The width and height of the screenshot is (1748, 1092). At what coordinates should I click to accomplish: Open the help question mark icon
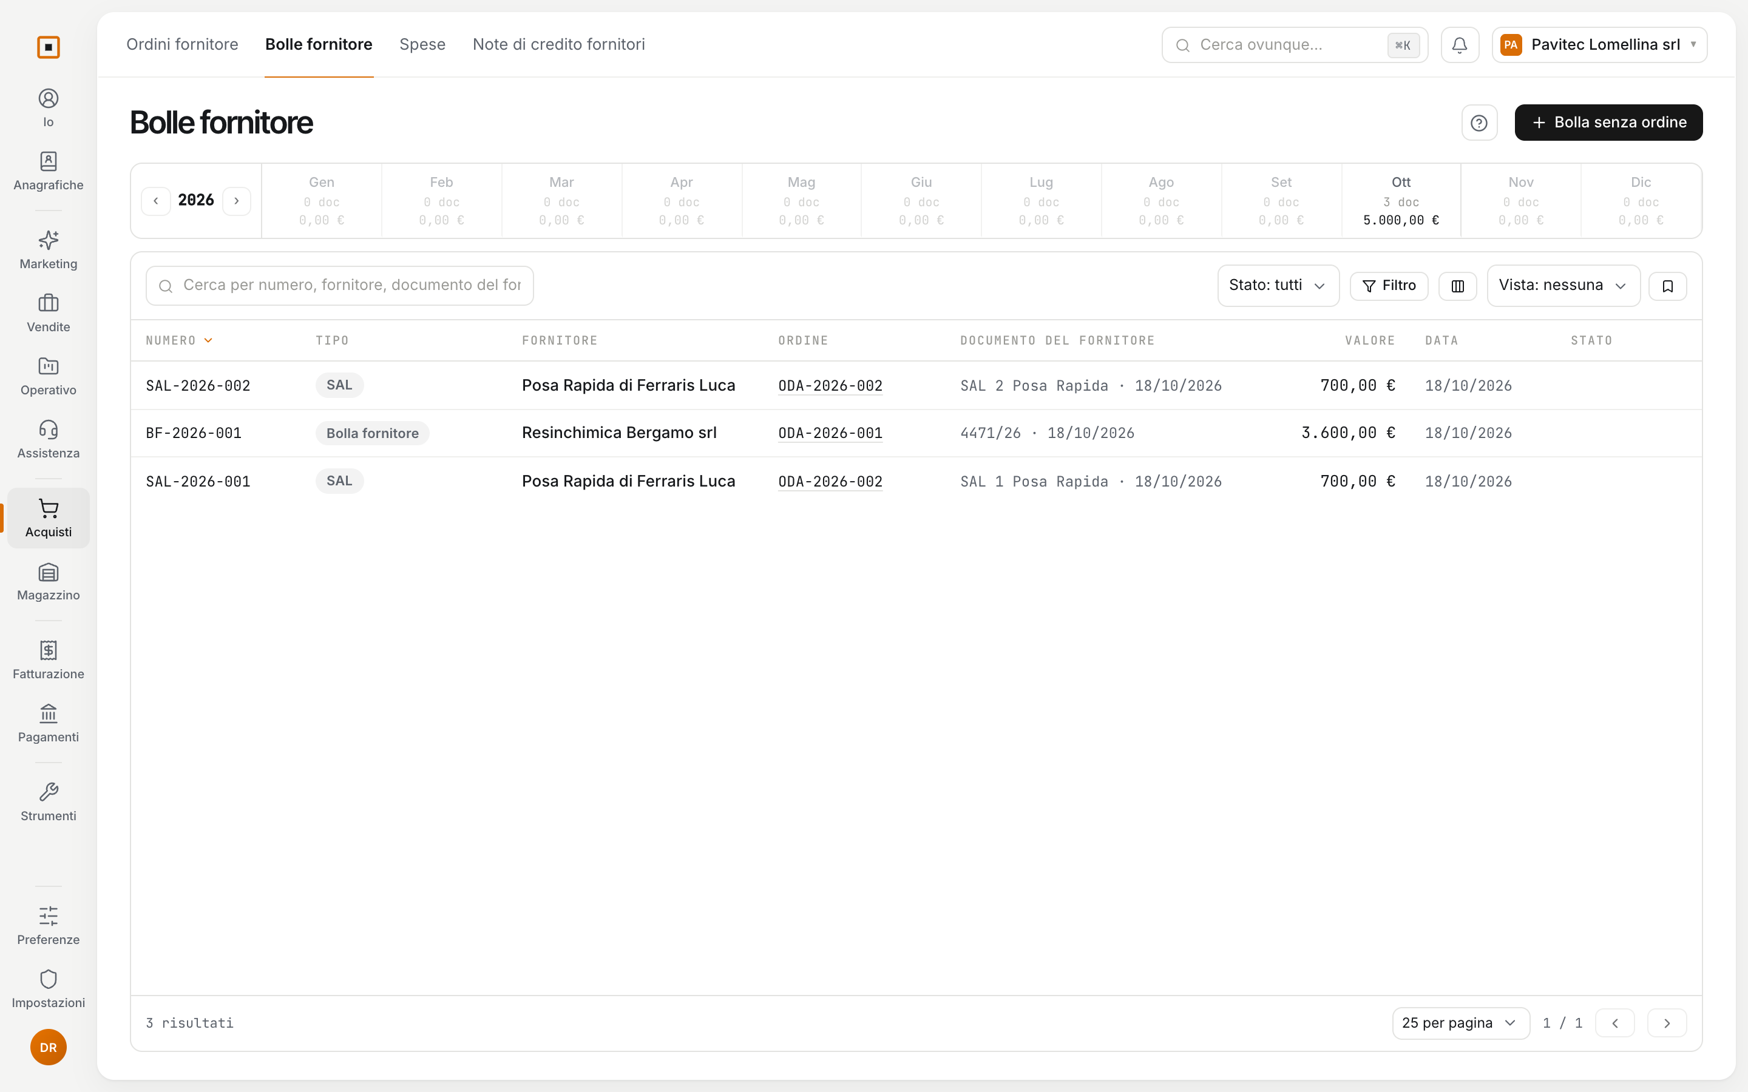1479,123
